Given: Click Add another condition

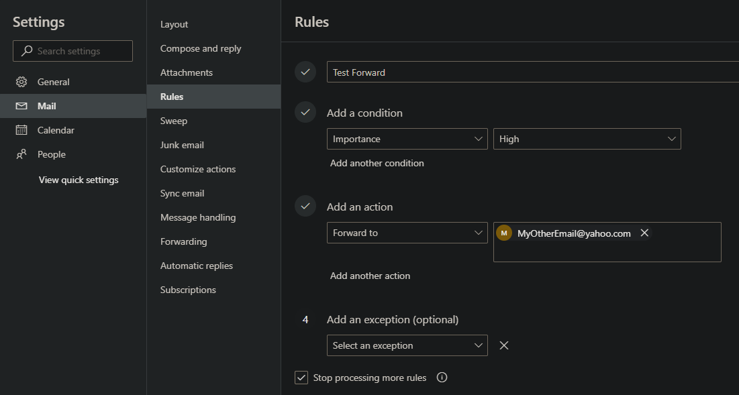Looking at the screenshot, I should pyautogui.click(x=377, y=163).
